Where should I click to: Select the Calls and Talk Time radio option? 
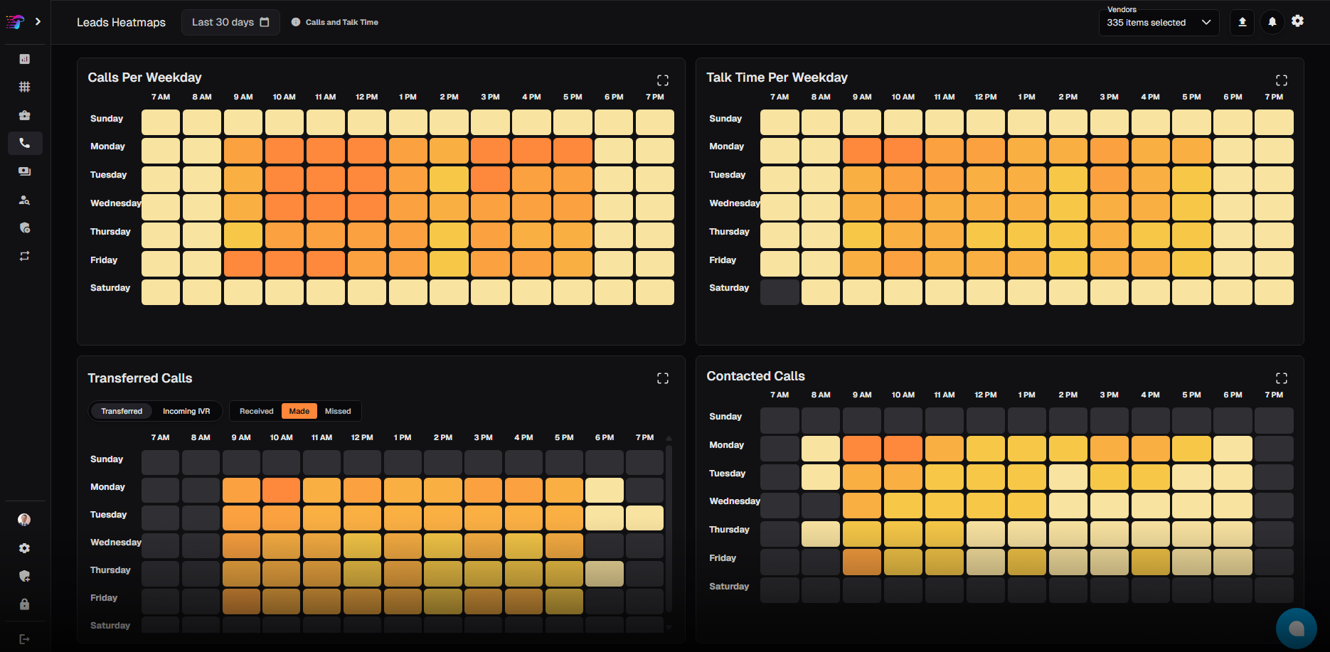click(x=296, y=22)
